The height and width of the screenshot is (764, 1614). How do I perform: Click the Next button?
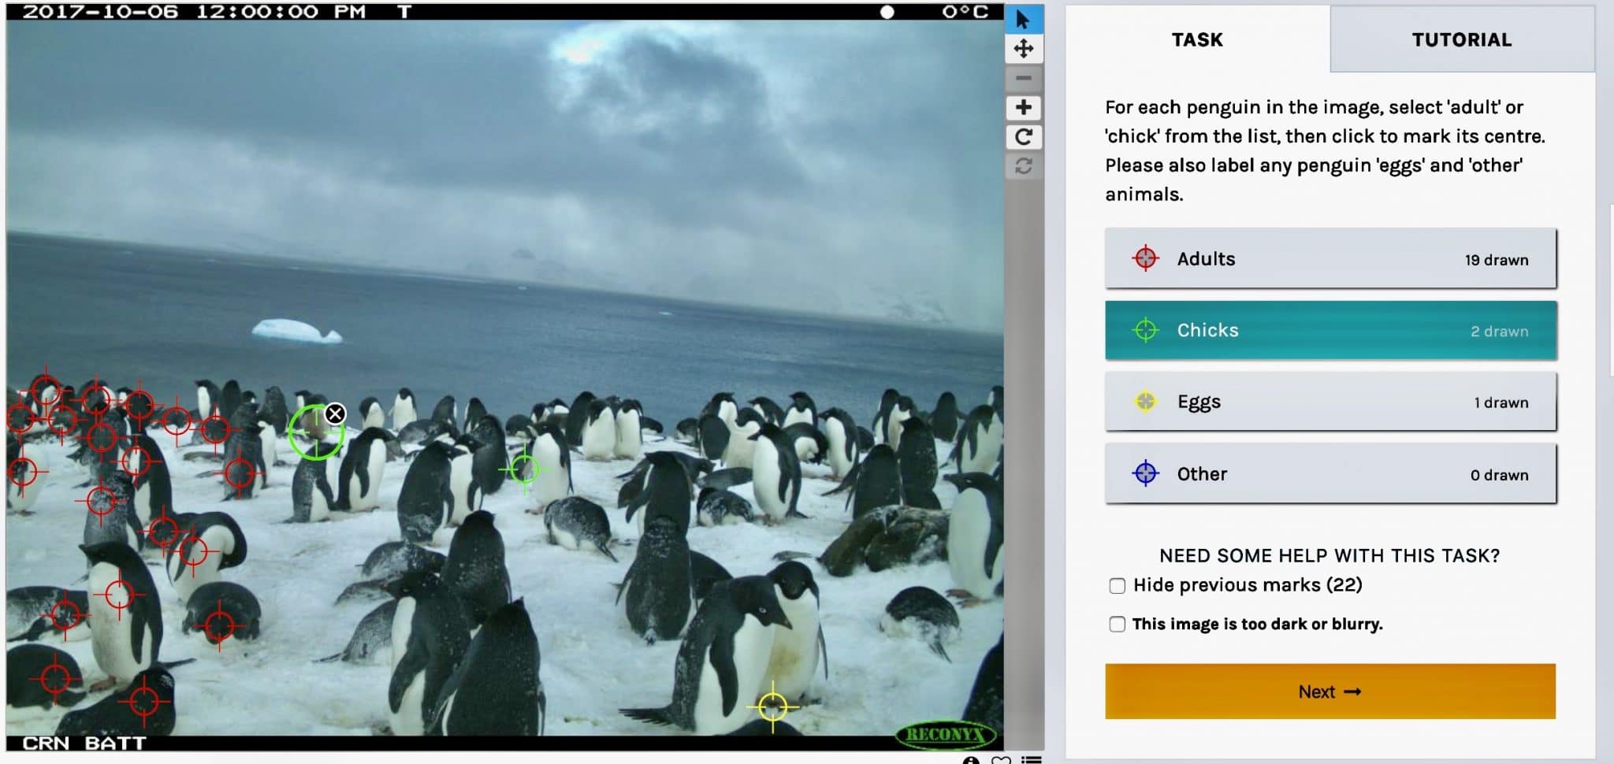(1330, 692)
